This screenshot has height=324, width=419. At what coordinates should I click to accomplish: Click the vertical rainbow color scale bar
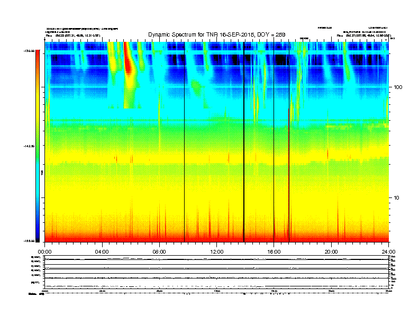38,146
